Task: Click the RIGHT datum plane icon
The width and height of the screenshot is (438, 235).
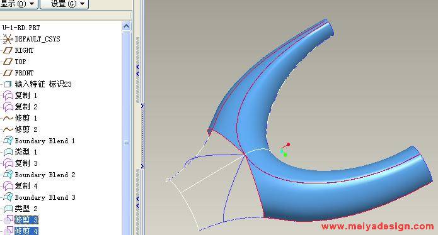Action: click(x=8, y=50)
